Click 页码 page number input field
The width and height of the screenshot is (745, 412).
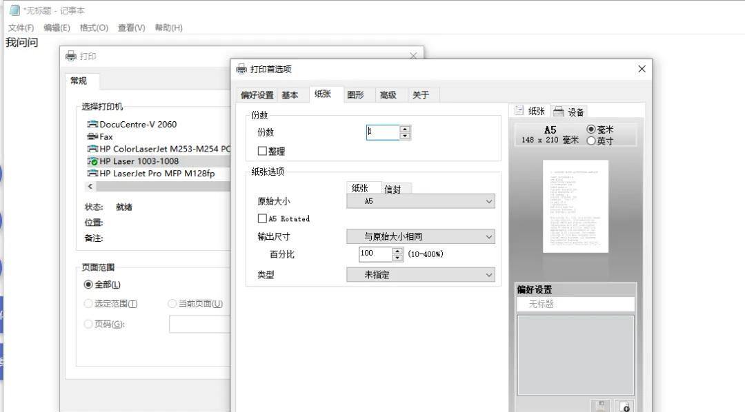coord(199,325)
